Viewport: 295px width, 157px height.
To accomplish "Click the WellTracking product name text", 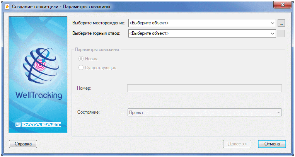I will pyautogui.click(x=38, y=95).
